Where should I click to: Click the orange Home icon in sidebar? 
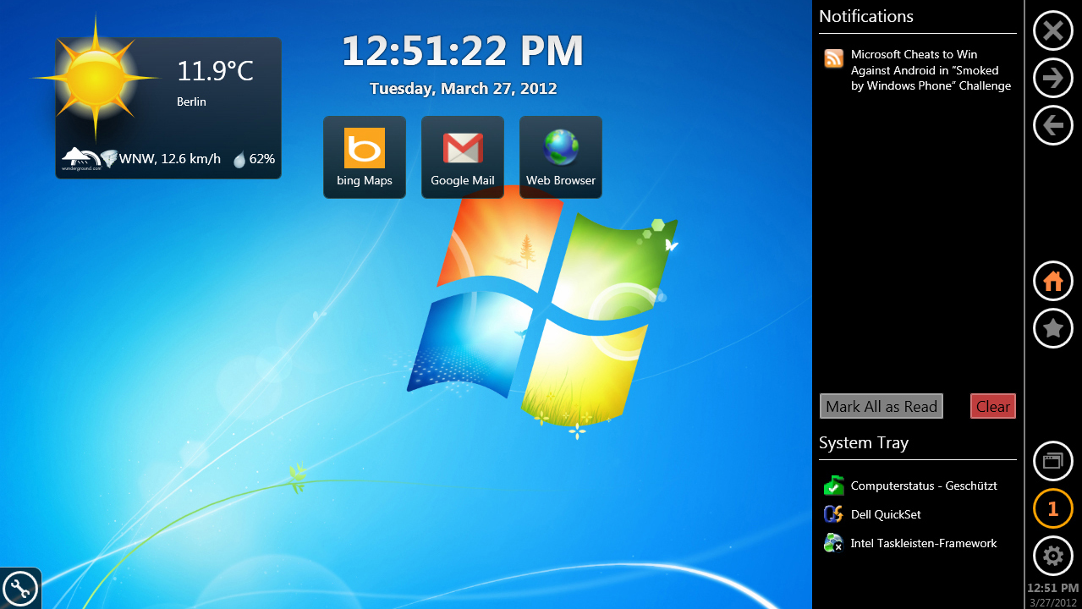coord(1053,282)
